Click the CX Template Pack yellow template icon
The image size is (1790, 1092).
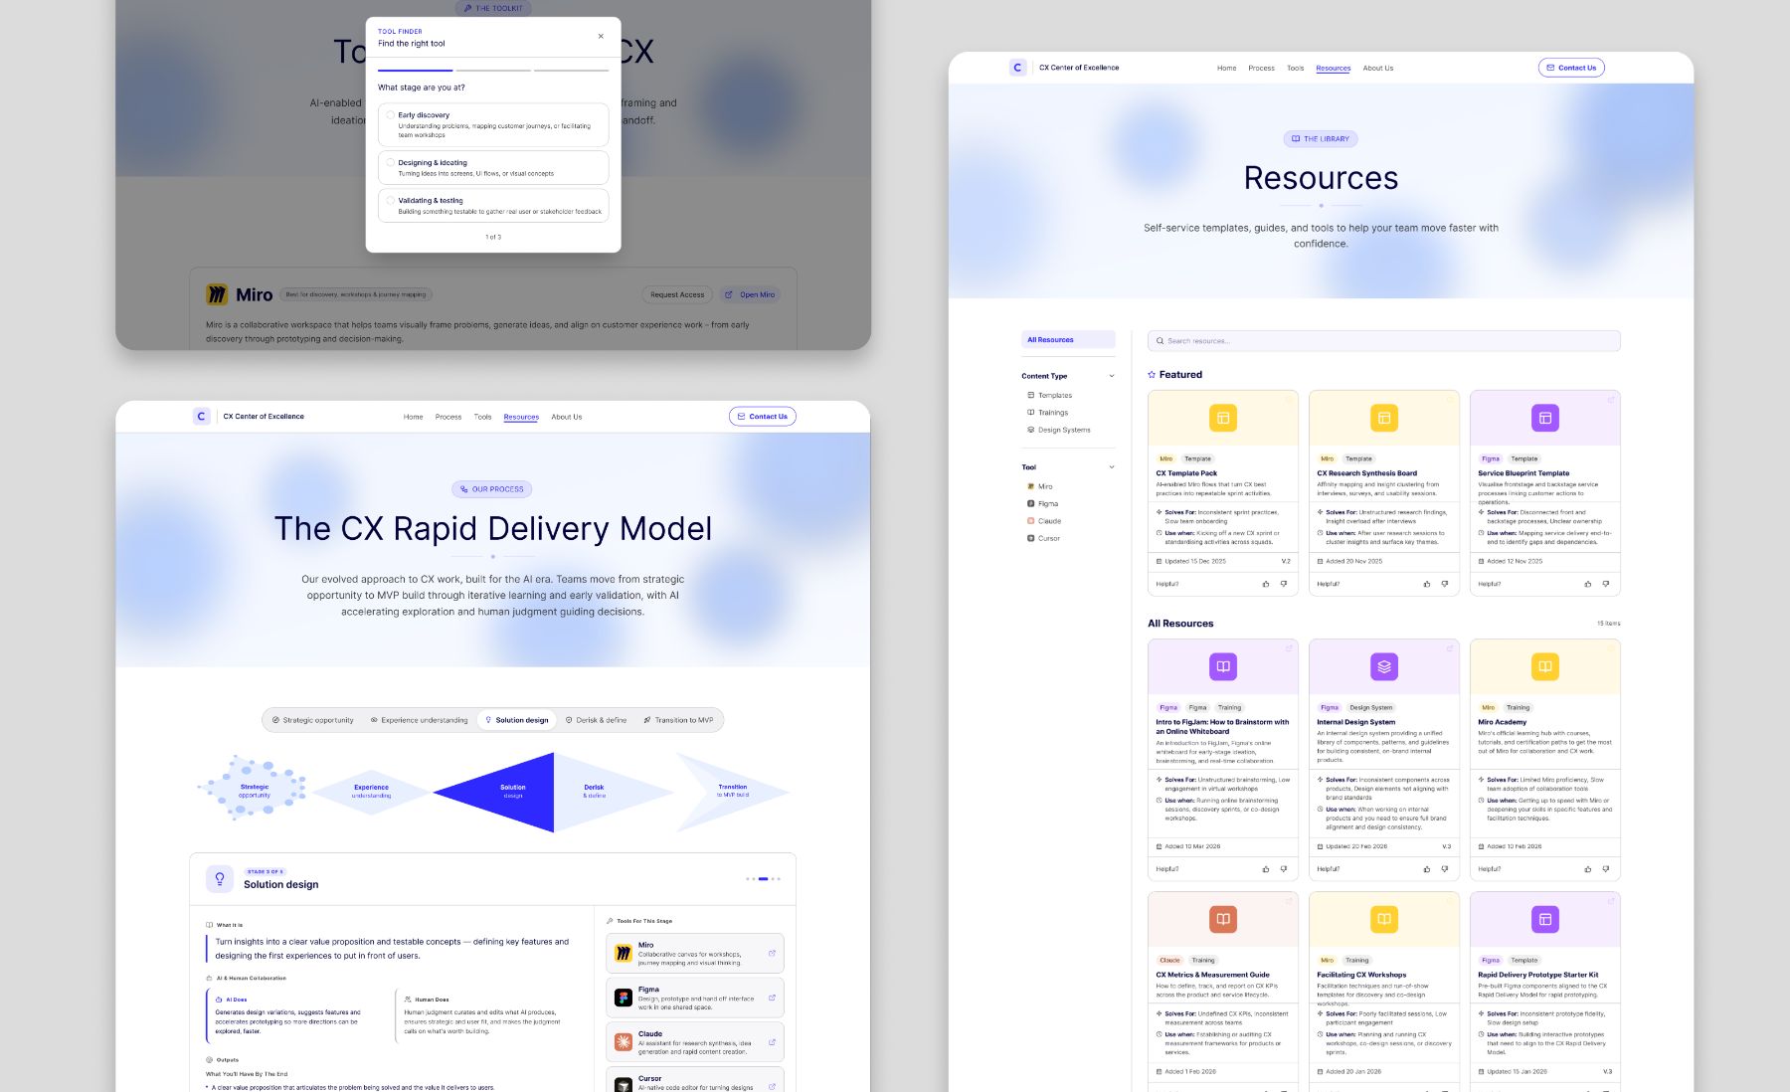pos(1223,419)
